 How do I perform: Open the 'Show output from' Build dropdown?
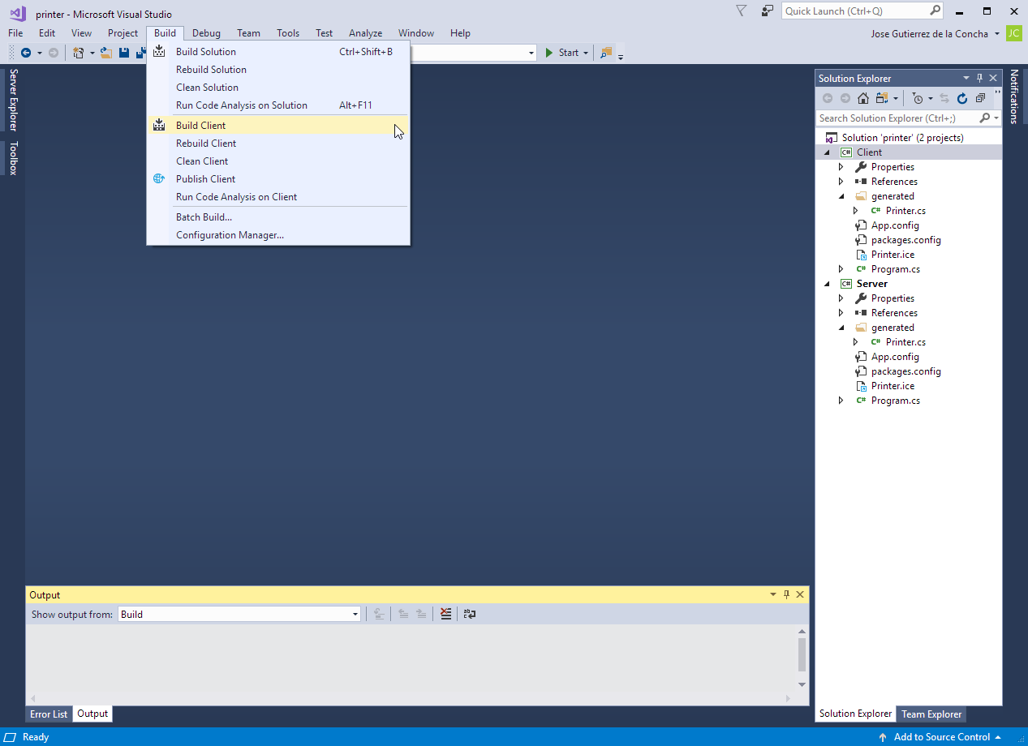click(x=355, y=615)
